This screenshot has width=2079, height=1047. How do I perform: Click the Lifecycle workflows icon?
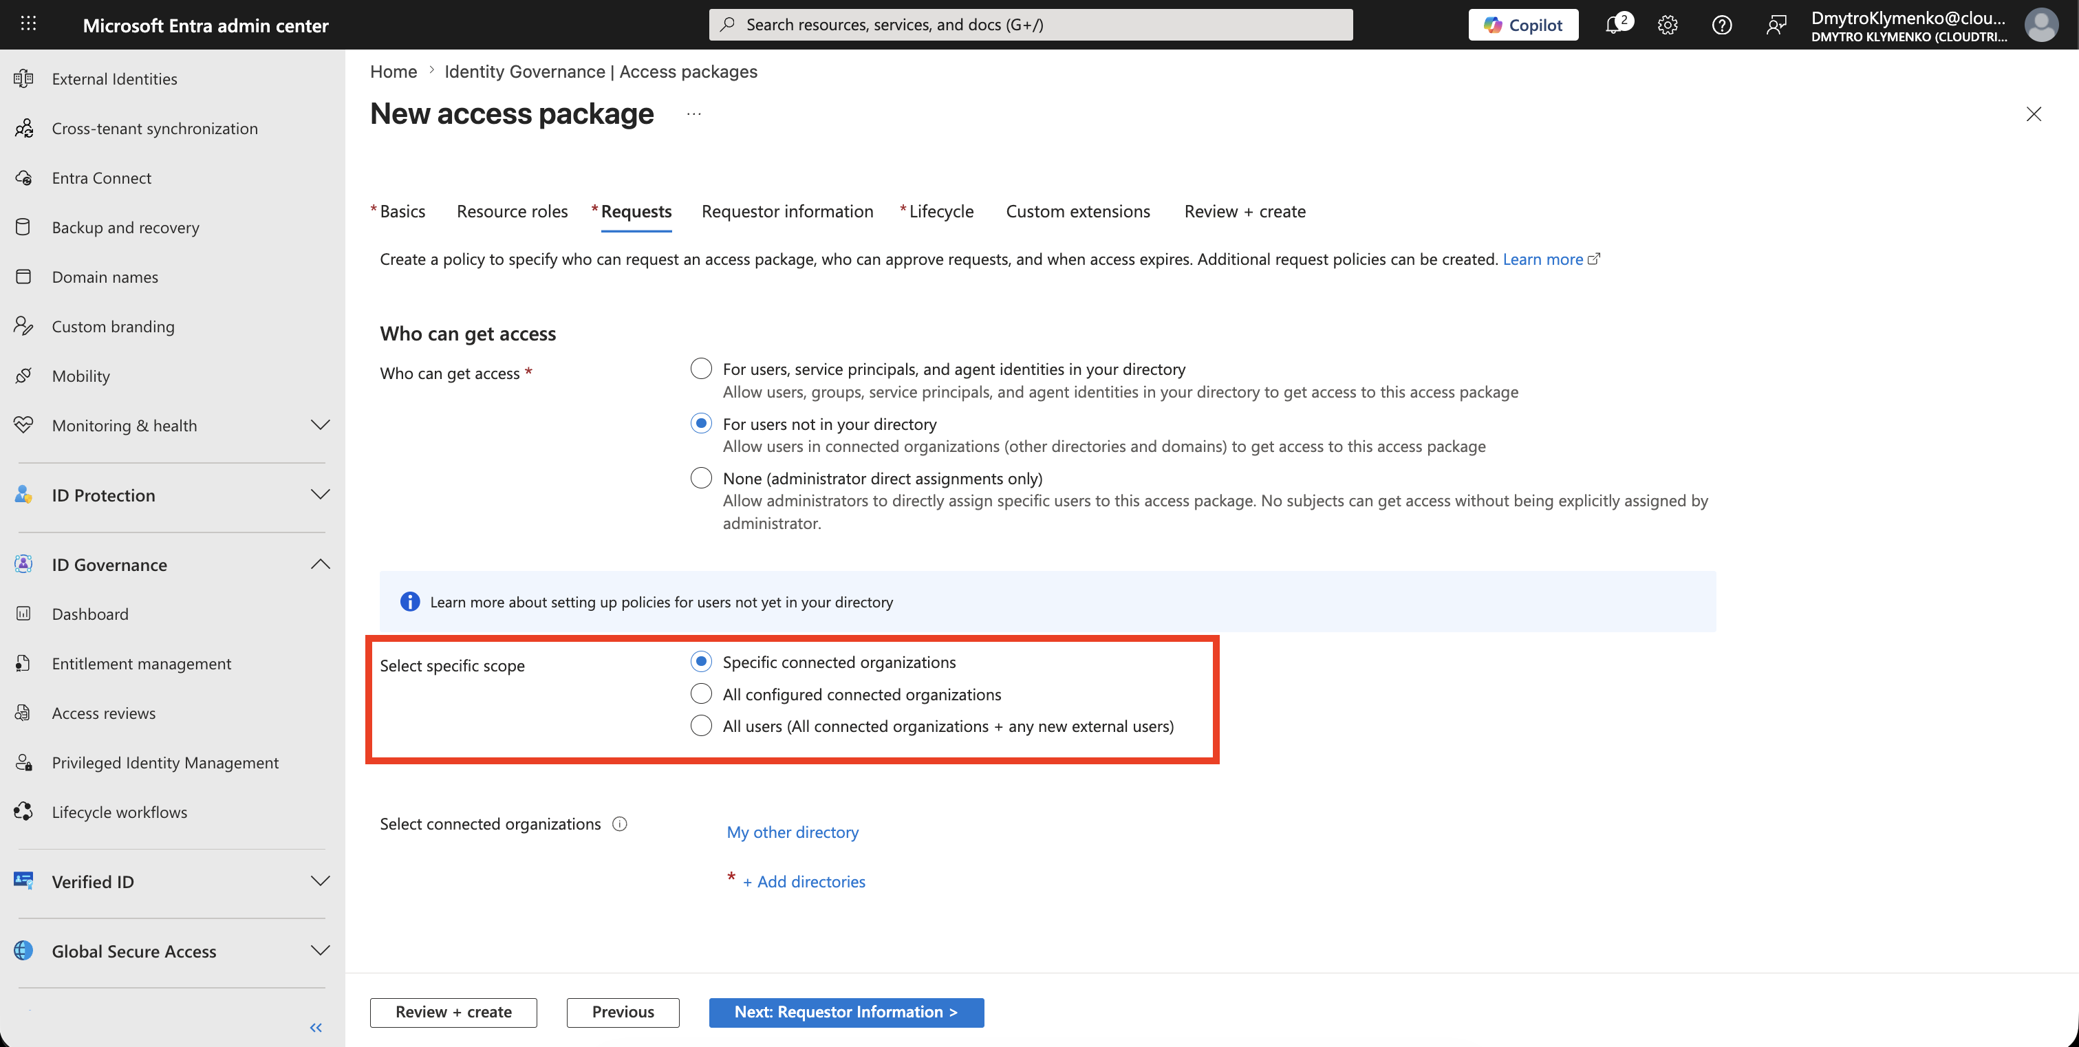pyautogui.click(x=23, y=811)
